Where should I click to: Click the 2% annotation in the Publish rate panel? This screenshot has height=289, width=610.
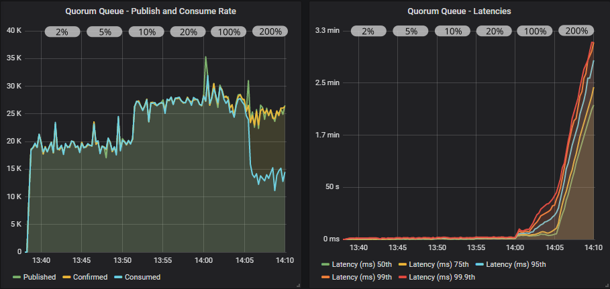tap(62, 32)
